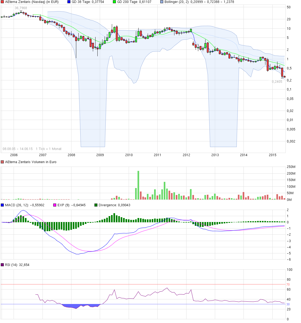Click the green GD 200 Tage legend swatch
This screenshot has width=301, height=323.
tap(115, 2)
